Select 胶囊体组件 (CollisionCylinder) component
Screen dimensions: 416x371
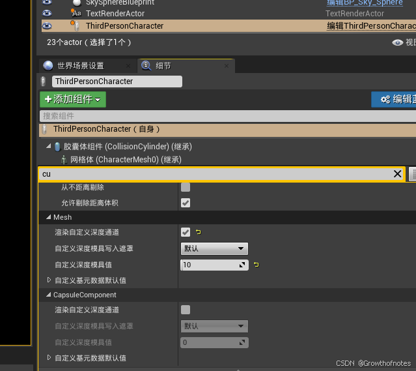coord(128,147)
